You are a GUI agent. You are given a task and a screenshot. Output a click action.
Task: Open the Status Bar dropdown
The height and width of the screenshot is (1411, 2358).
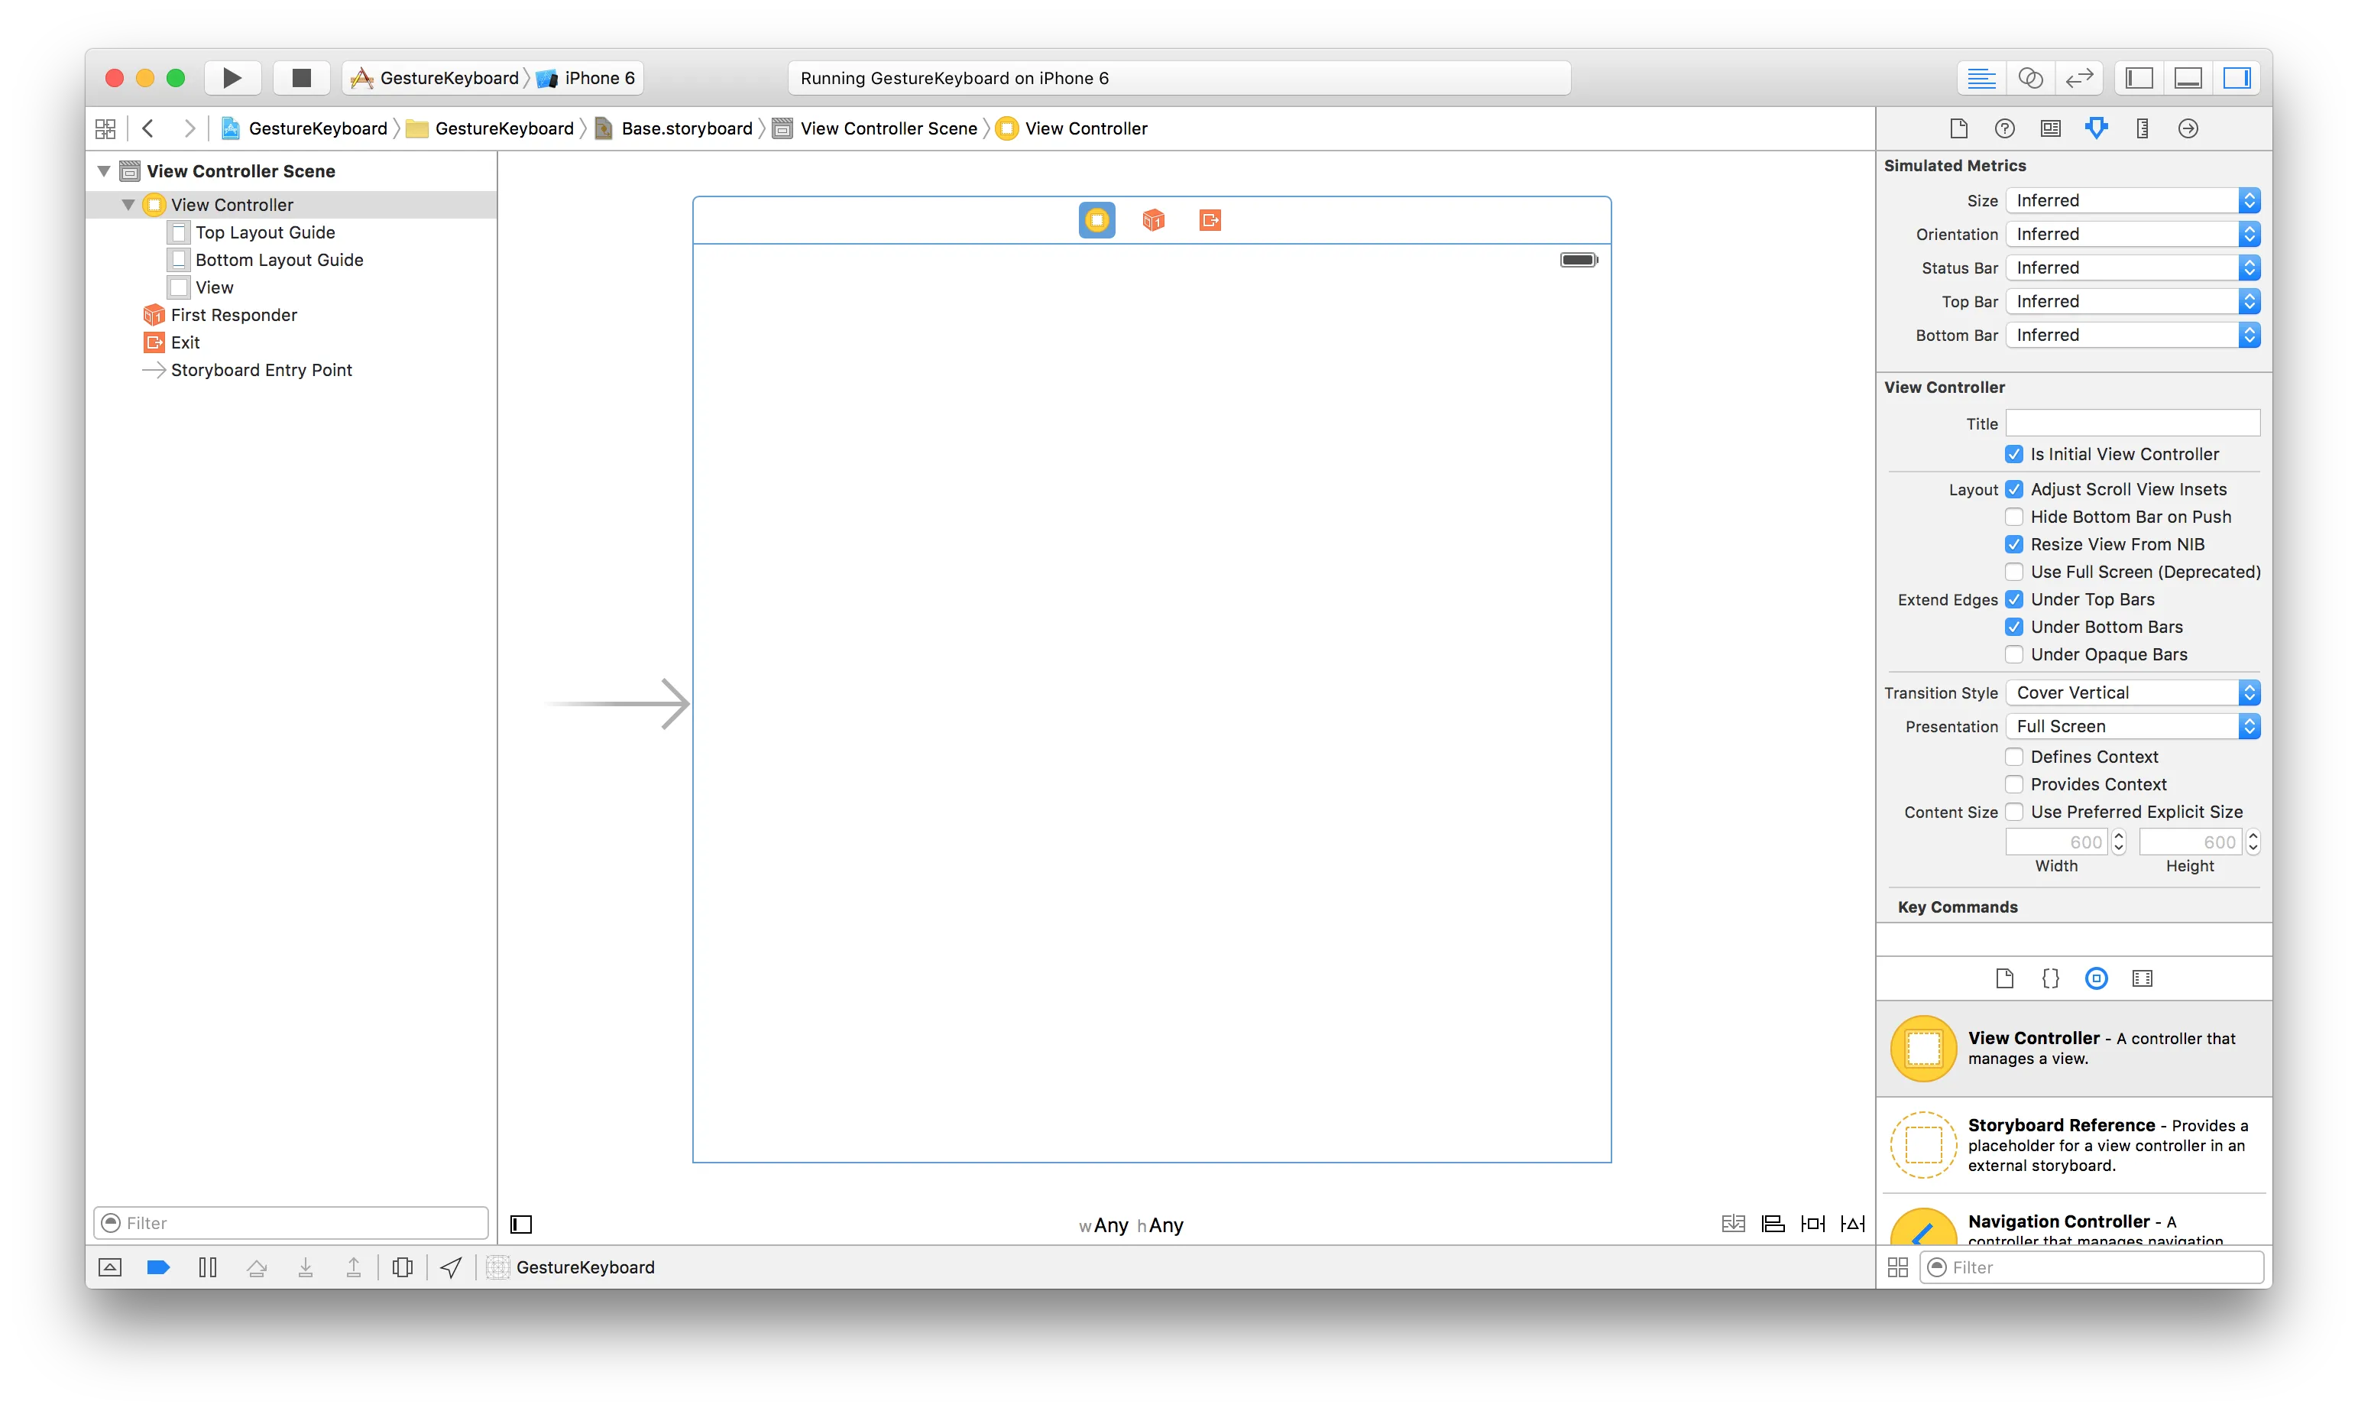tap(2132, 268)
